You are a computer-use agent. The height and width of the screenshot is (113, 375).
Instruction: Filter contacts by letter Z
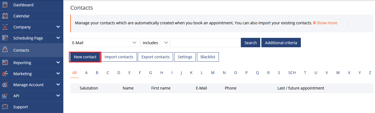click(370, 73)
